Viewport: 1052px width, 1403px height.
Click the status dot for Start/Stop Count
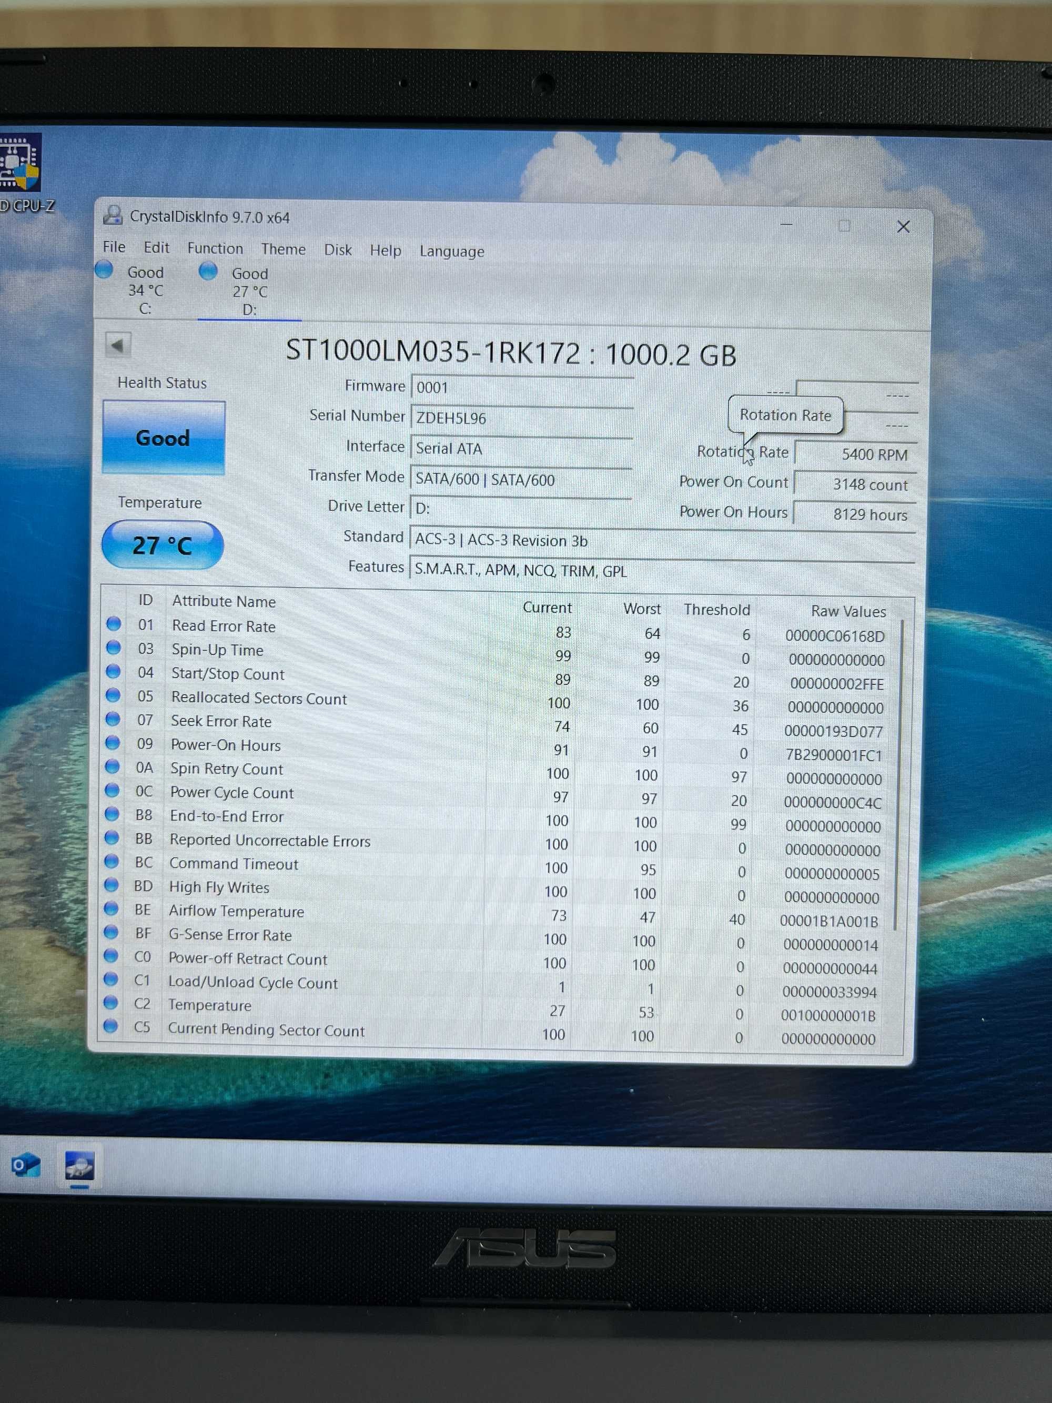point(114,671)
